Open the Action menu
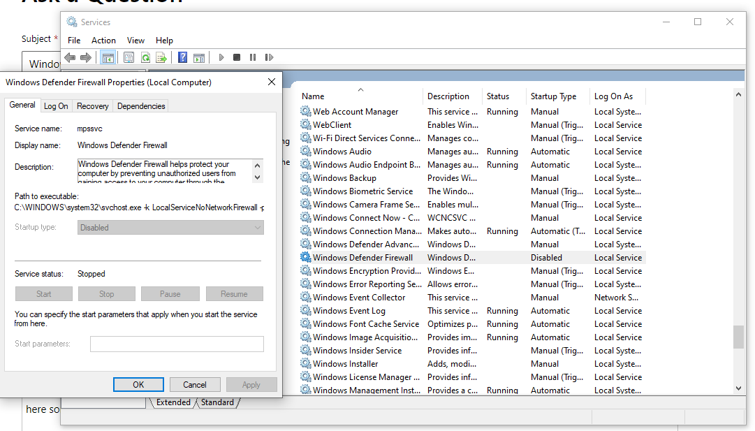The height and width of the screenshot is (431, 755). point(103,41)
